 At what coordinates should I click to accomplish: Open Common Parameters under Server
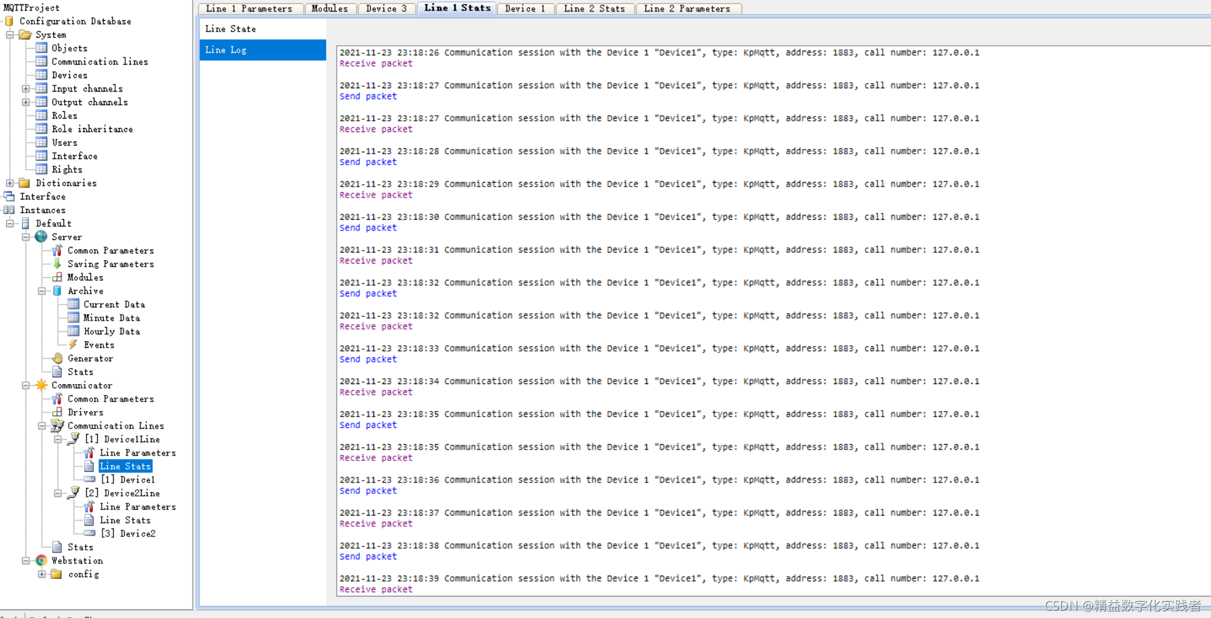coord(111,250)
